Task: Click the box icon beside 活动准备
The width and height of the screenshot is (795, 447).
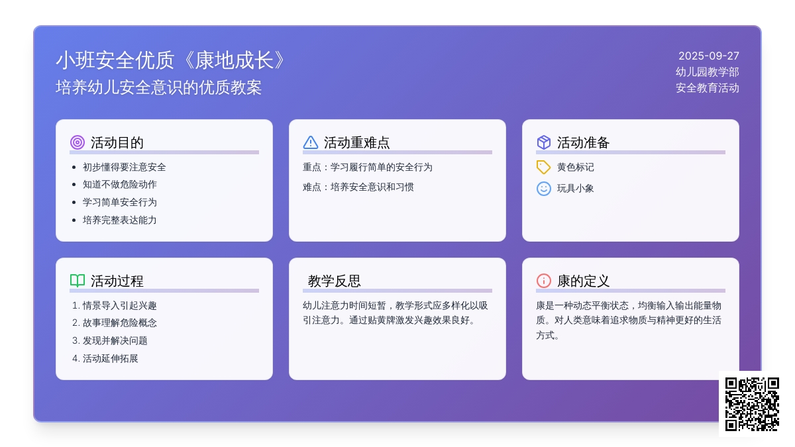Action: 544,142
